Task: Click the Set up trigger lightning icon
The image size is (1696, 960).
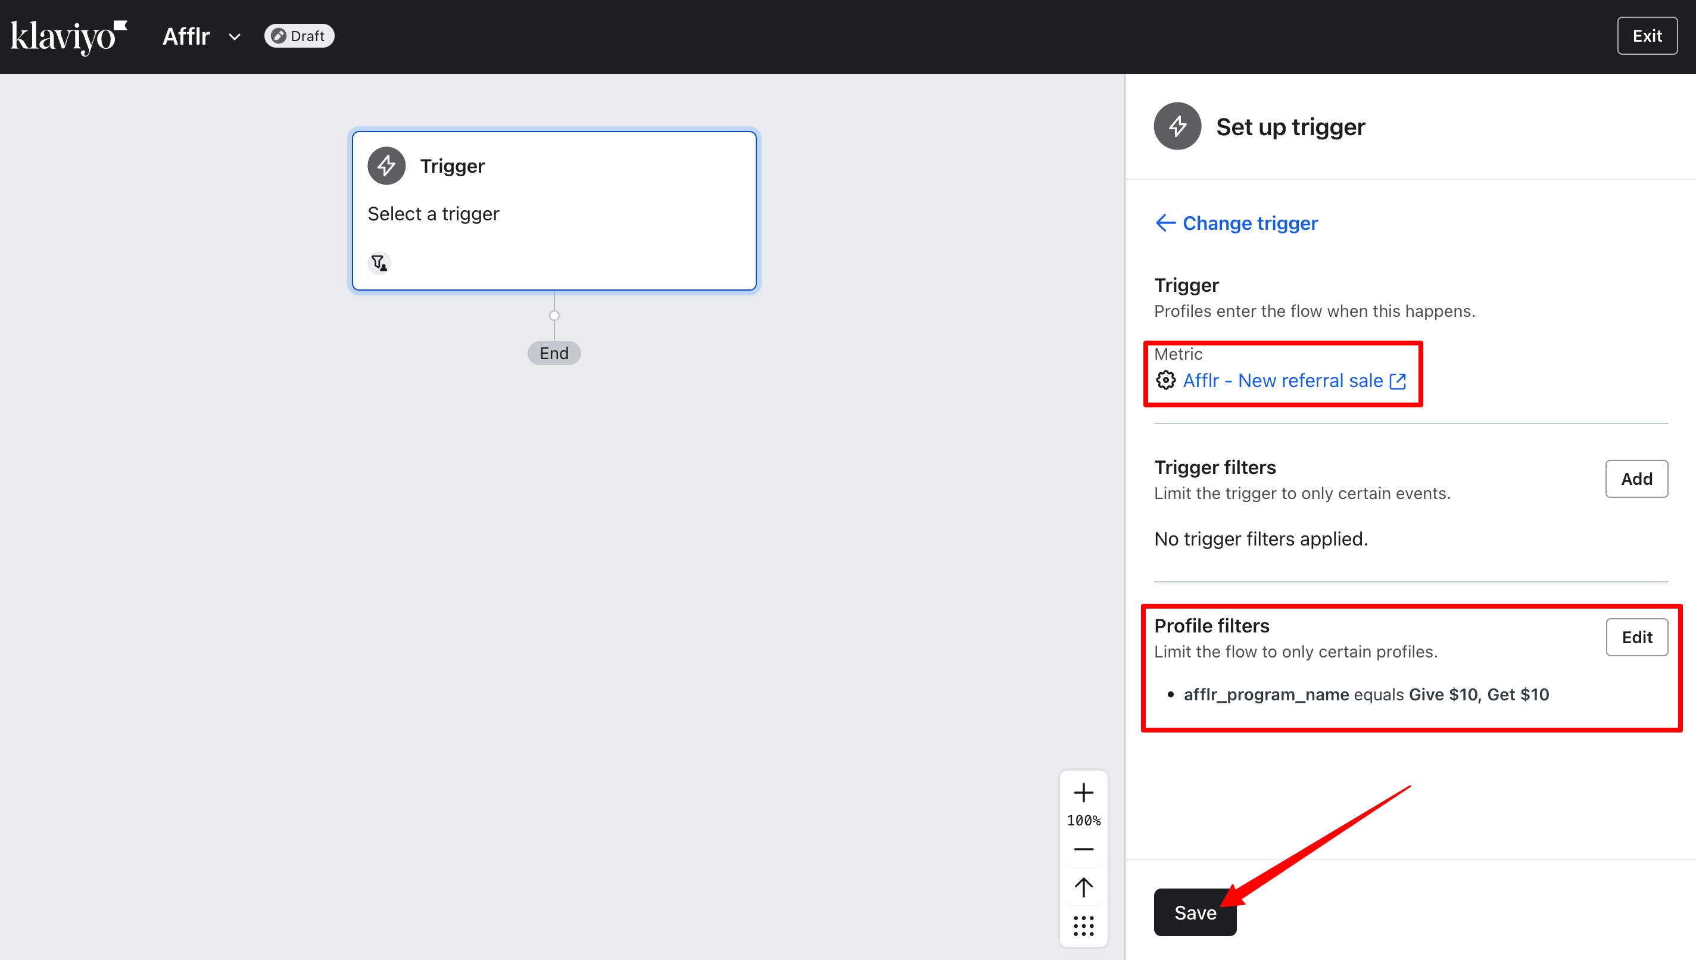Action: [1177, 126]
